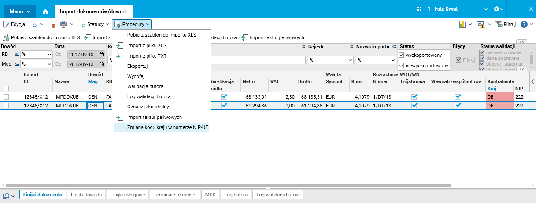Image resolution: width=536 pixels, height=203 pixels.
Task: Click the Edycja pencil icon
Action: 7,25
